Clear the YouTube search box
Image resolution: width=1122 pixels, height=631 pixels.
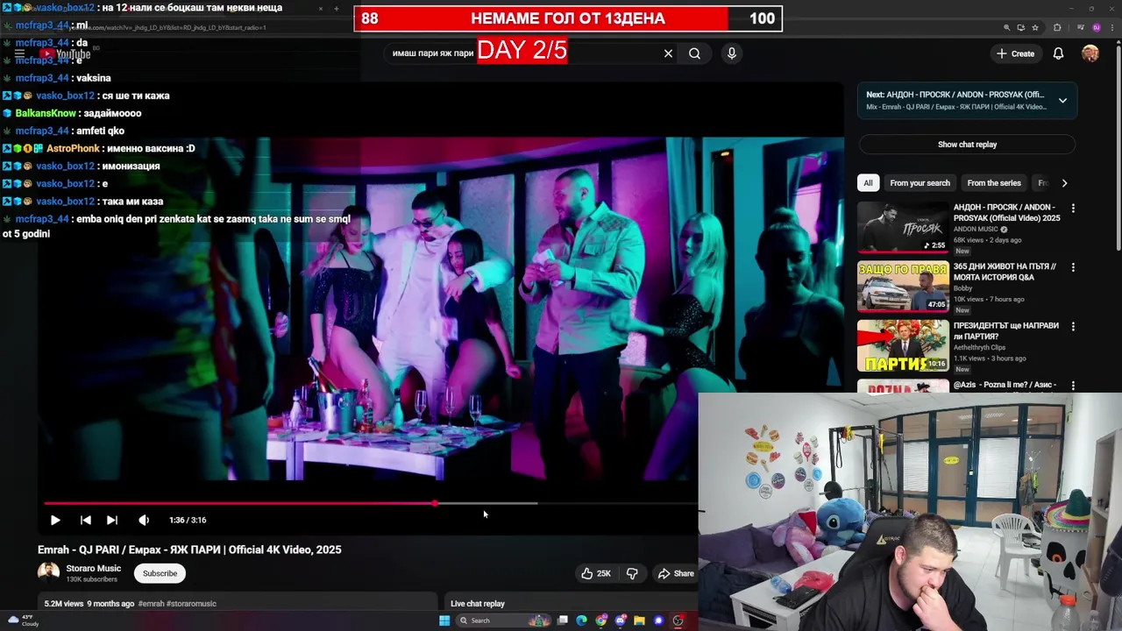[668, 53]
